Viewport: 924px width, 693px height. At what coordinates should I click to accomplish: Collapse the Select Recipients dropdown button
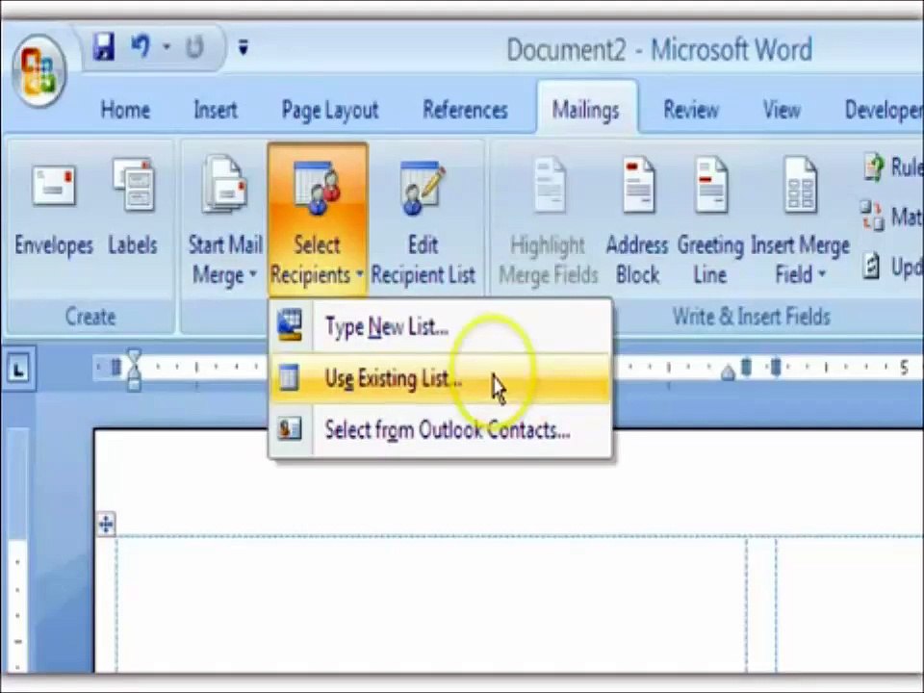click(318, 219)
